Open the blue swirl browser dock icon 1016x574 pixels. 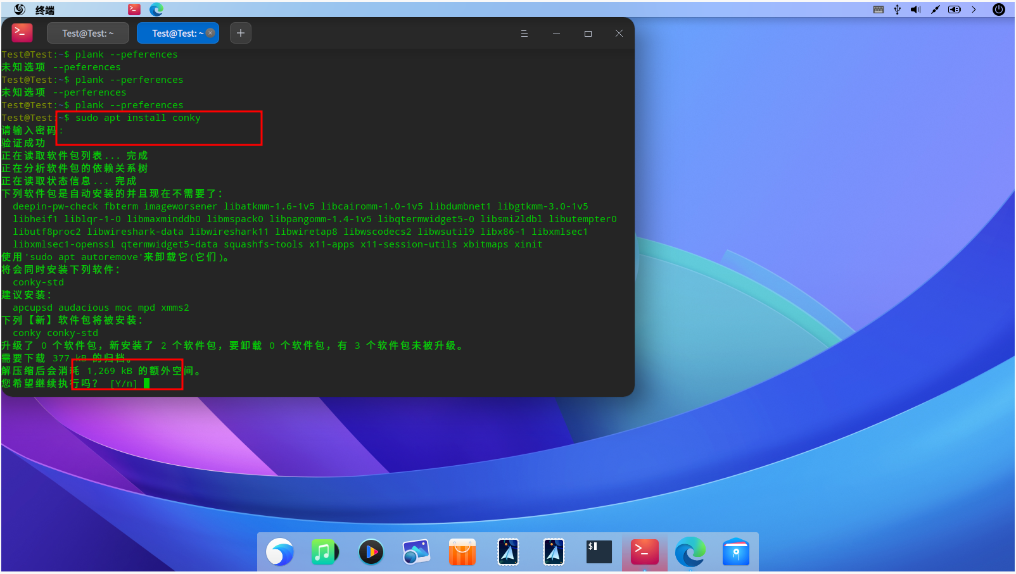tap(280, 552)
